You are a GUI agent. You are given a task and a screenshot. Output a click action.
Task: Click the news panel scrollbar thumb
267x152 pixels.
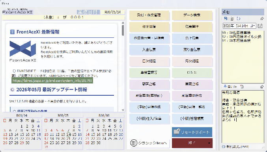coord(123,30)
